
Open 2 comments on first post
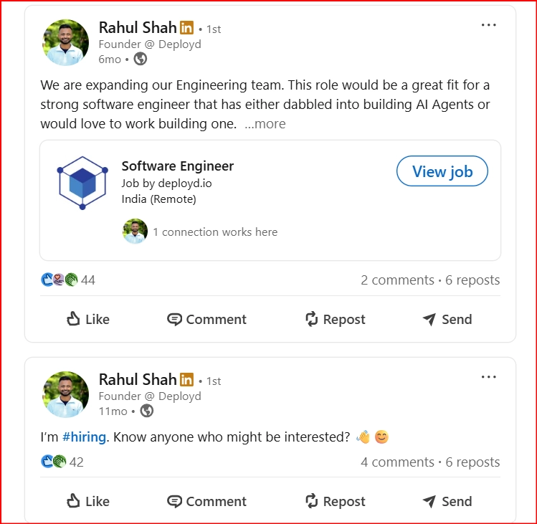tap(397, 280)
